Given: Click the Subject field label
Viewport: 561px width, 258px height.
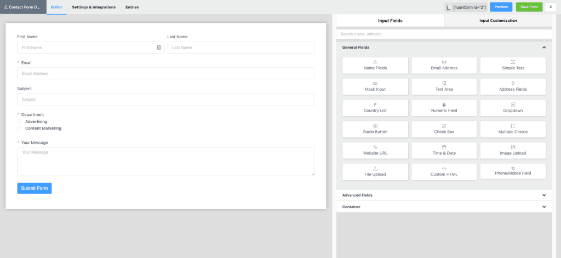Looking at the screenshot, I should click(24, 89).
